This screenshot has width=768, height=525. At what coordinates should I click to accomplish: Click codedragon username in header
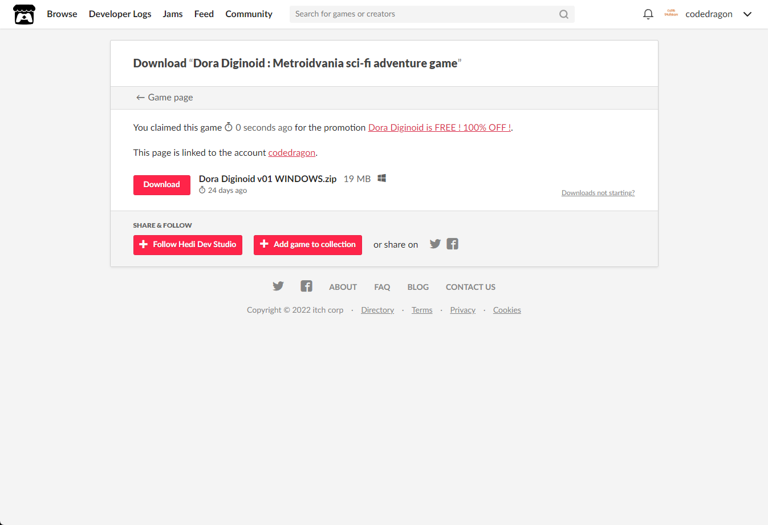(x=709, y=14)
